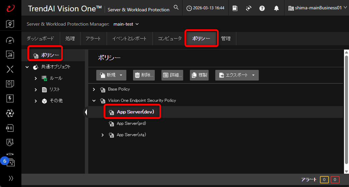Open the dashboard gauge icon in sidebar

[10, 40]
